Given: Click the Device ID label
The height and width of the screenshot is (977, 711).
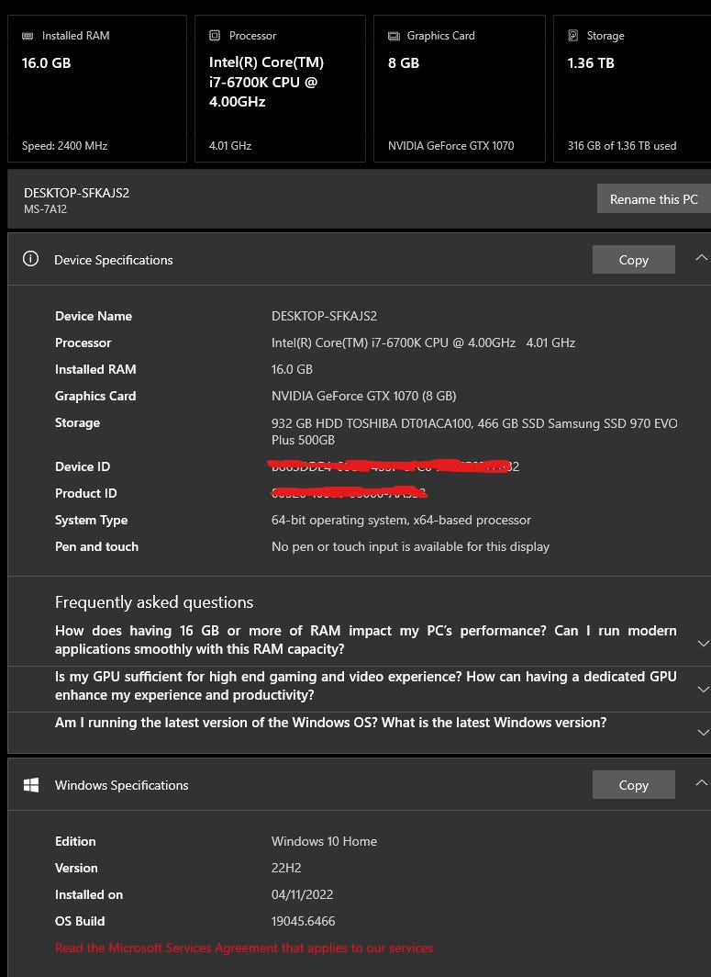Looking at the screenshot, I should click(83, 466).
